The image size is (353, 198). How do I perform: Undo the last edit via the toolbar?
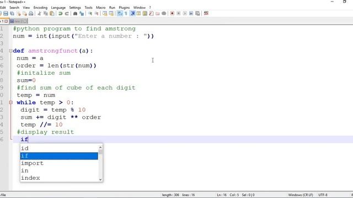pos(60,13)
